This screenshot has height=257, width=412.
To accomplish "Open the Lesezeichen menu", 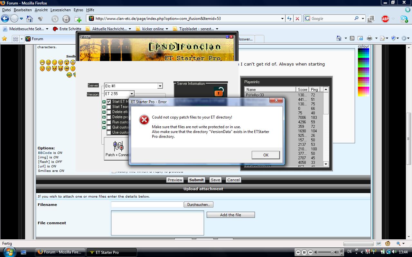I will coord(61,10).
